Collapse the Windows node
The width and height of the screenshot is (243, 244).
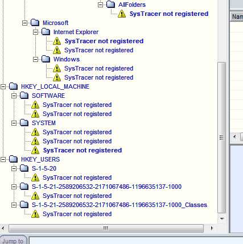click(x=35, y=59)
